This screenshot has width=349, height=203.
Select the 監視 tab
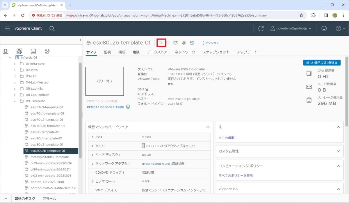(107, 52)
